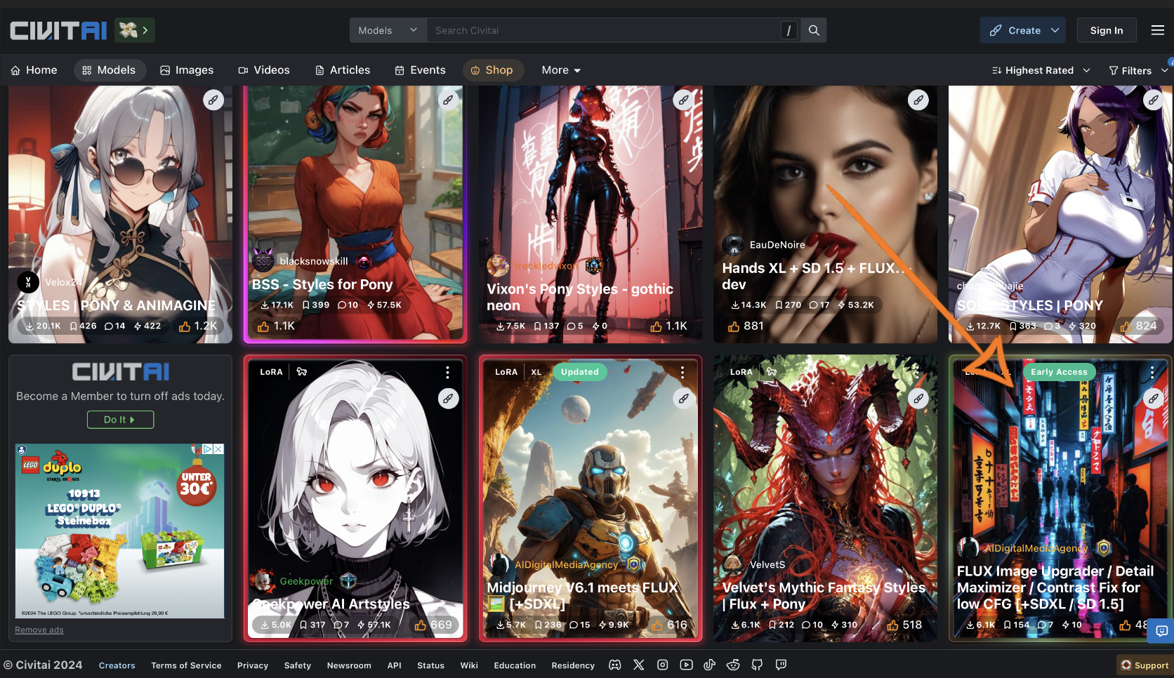The width and height of the screenshot is (1174, 678).
Task: Click the Instagram icon in footer
Action: (662, 665)
